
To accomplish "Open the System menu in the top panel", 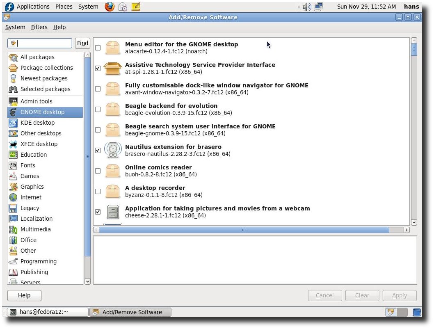I will coord(88,7).
